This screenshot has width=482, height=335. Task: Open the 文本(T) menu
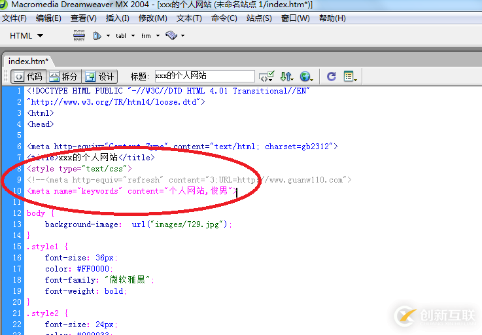tap(189, 18)
